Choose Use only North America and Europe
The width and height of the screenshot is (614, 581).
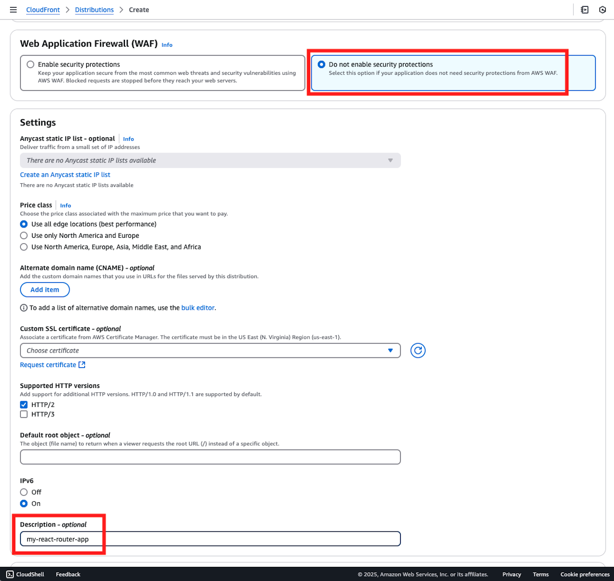pyautogui.click(x=24, y=235)
